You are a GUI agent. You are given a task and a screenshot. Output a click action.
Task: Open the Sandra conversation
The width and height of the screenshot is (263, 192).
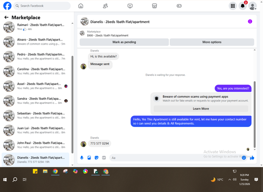coord(36,101)
